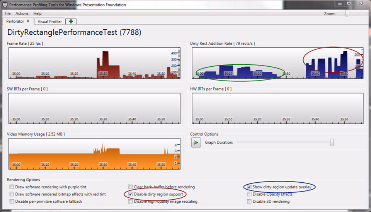Uncheck Show dirty-region update overlay
This screenshot has height=212, width=371.
[x=249, y=187]
